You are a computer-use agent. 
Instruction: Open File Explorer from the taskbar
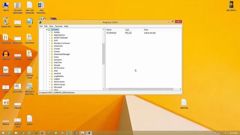click(16, 133)
